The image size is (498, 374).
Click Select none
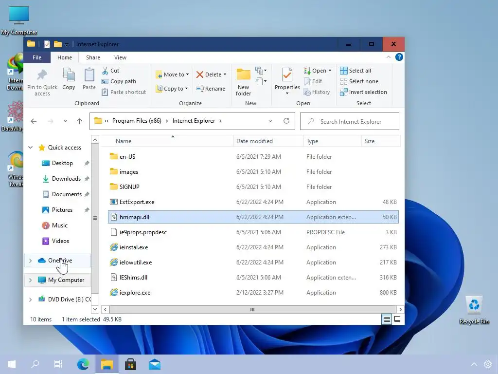[x=359, y=81]
